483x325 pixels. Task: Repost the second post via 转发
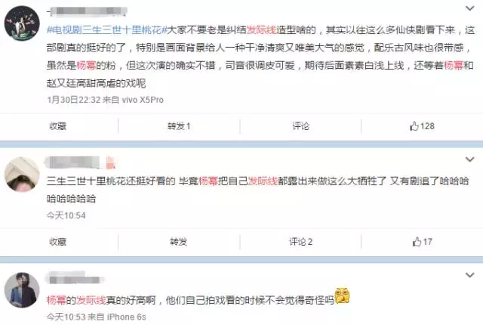click(179, 242)
